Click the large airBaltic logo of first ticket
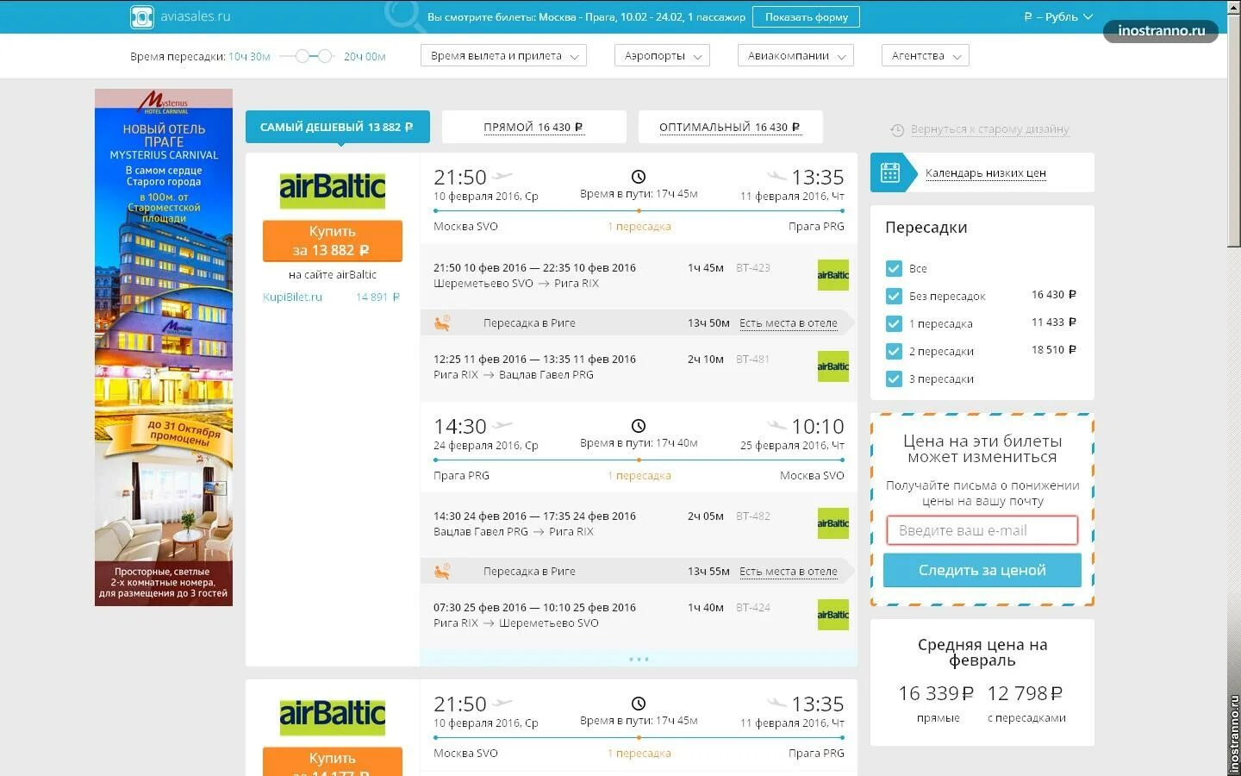This screenshot has width=1241, height=776. [x=333, y=190]
